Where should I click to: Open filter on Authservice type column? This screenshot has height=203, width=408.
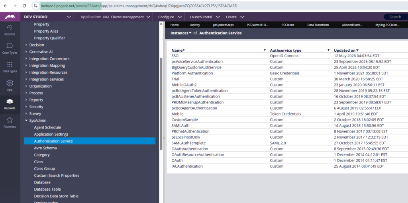(328, 50)
